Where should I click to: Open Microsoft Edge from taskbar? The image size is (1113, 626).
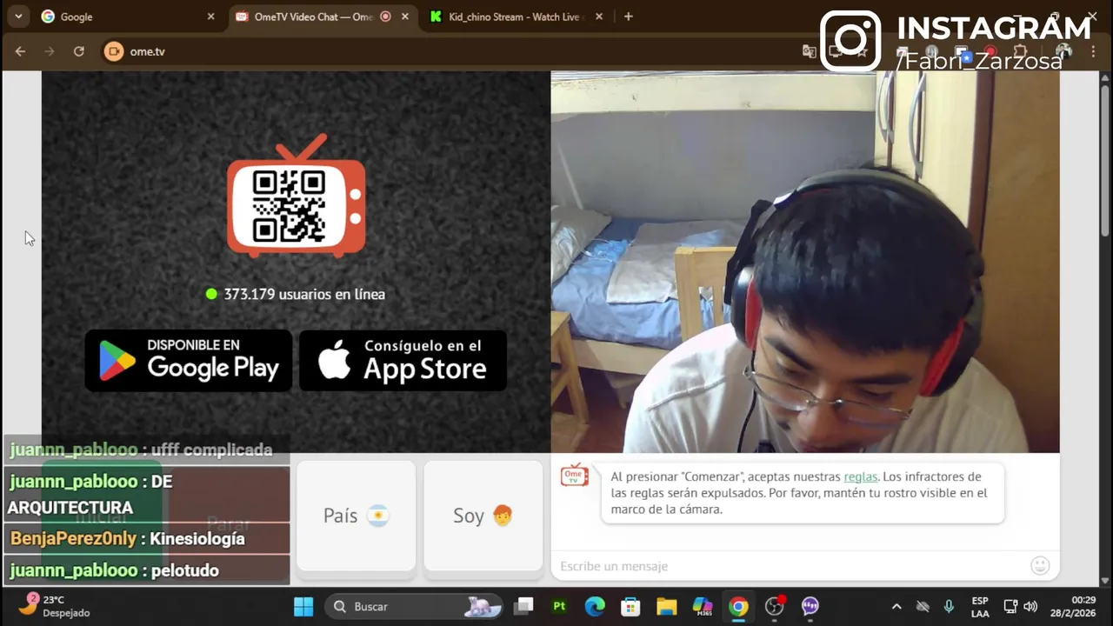point(595,606)
